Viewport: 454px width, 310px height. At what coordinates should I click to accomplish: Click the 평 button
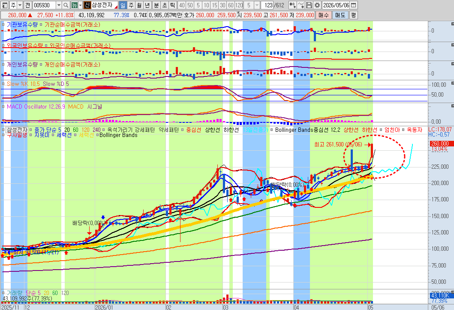[x=353, y=15]
